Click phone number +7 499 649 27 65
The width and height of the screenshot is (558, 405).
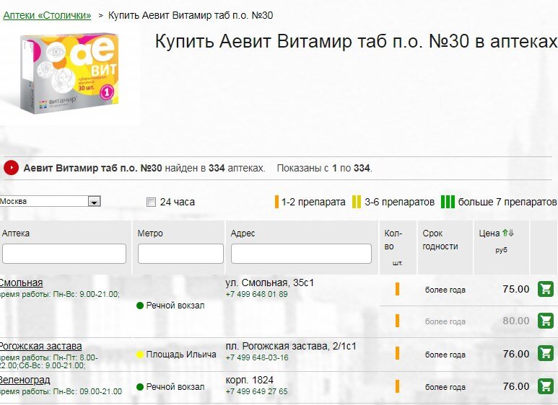(x=256, y=391)
